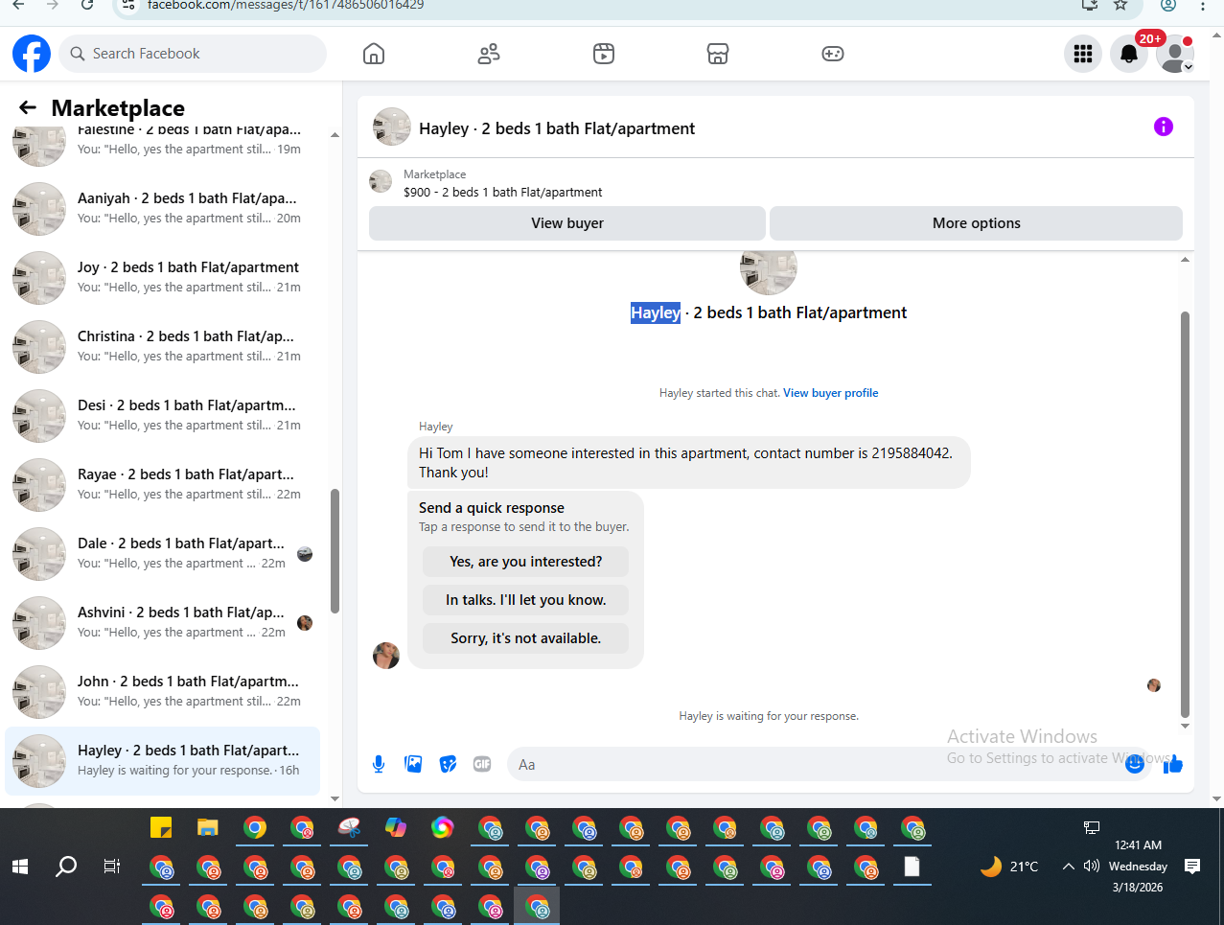The image size is (1224, 925).
Task: Open the emoji picker in message box
Action: click(x=1135, y=764)
